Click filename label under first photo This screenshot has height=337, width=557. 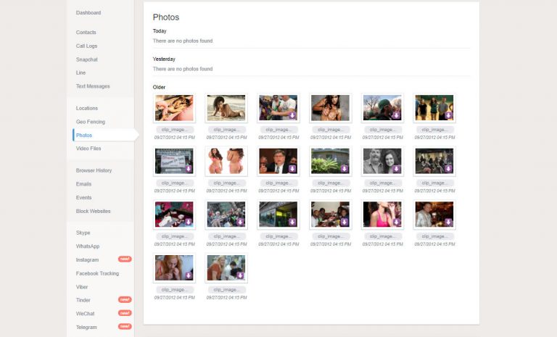[174, 130]
